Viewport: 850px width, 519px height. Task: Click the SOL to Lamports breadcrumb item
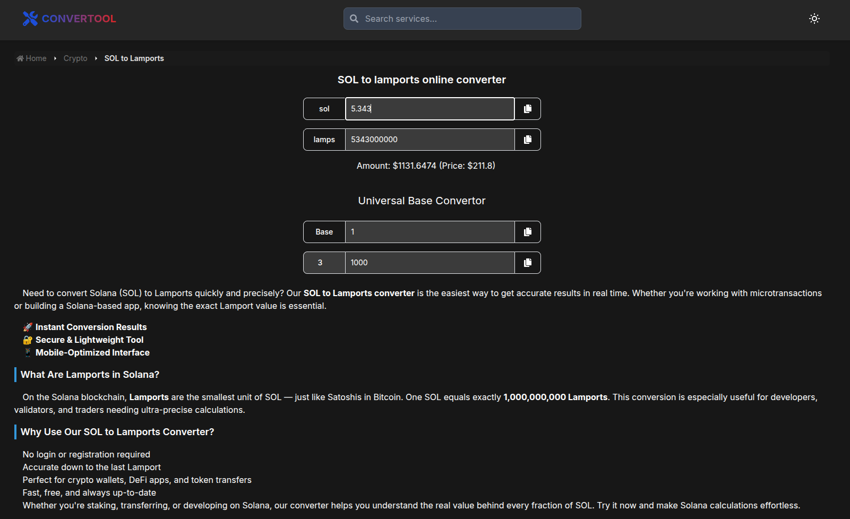pyautogui.click(x=134, y=58)
